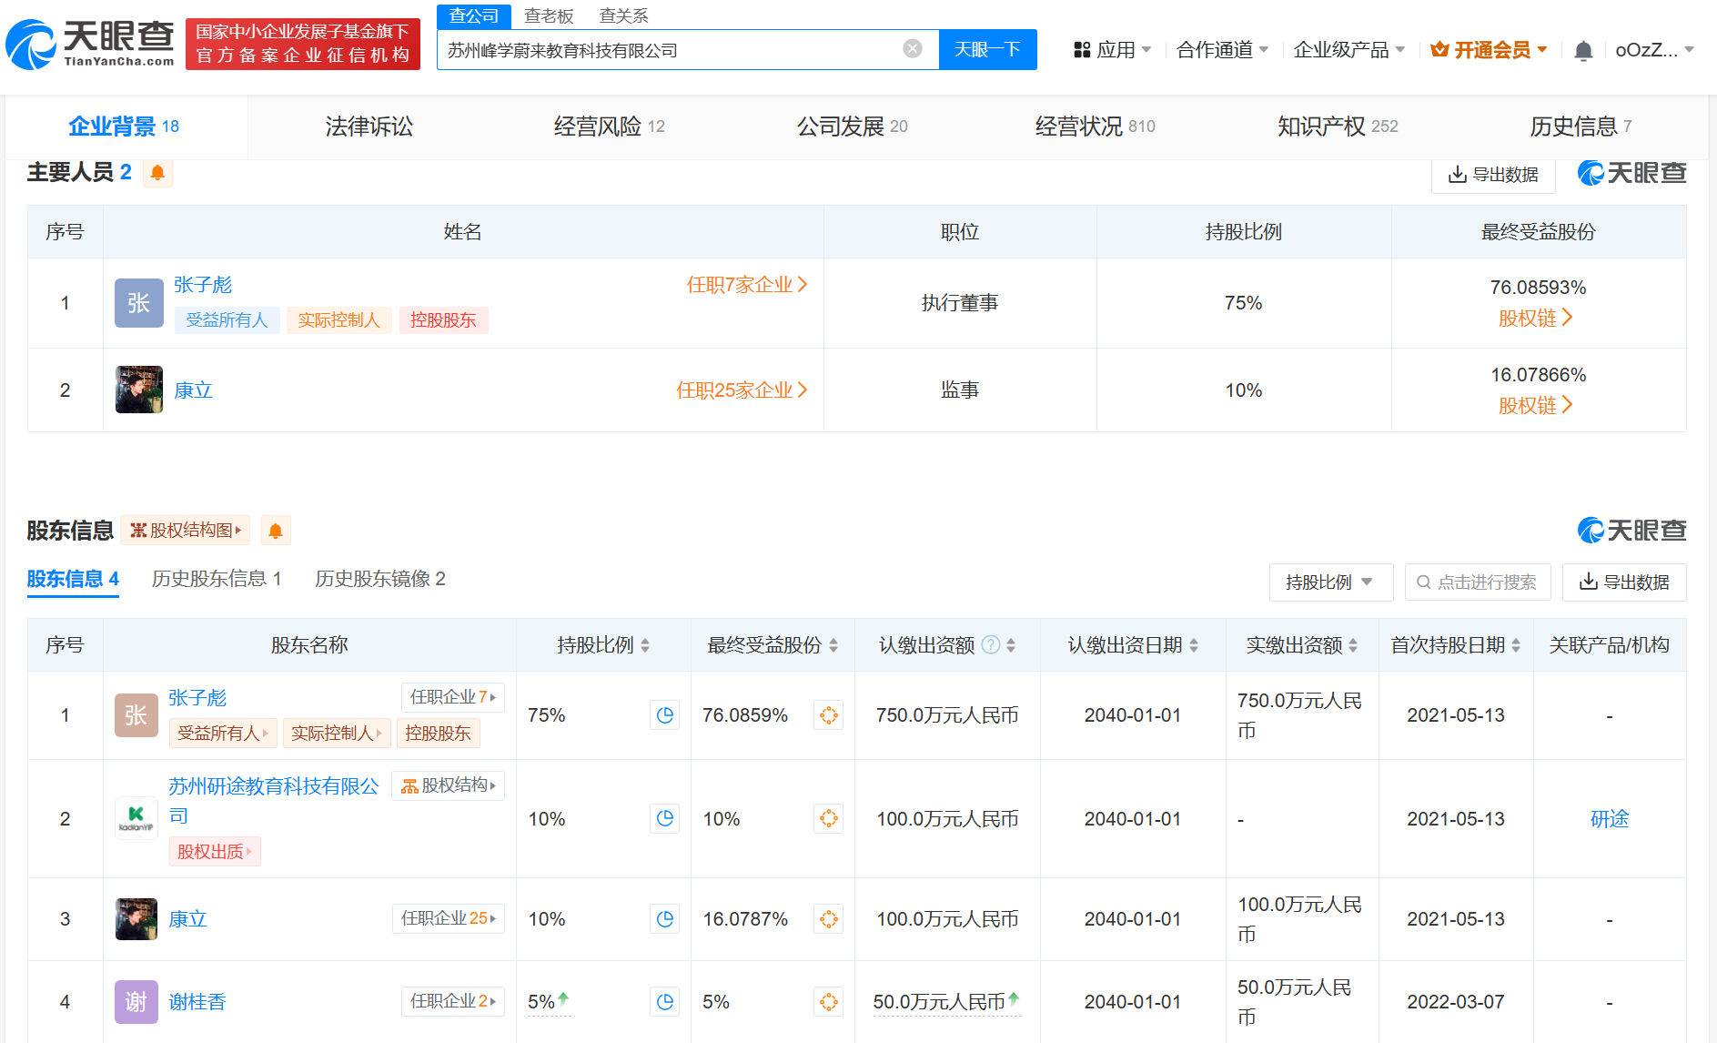Click 实际控制人 tag in shareholder table
Image resolution: width=1717 pixels, height=1043 pixels.
337,734
